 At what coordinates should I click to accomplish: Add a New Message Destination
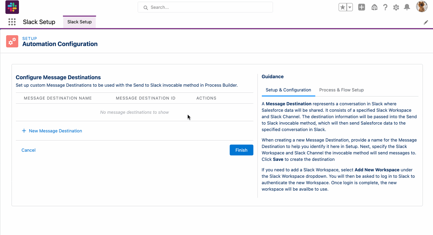click(x=52, y=131)
